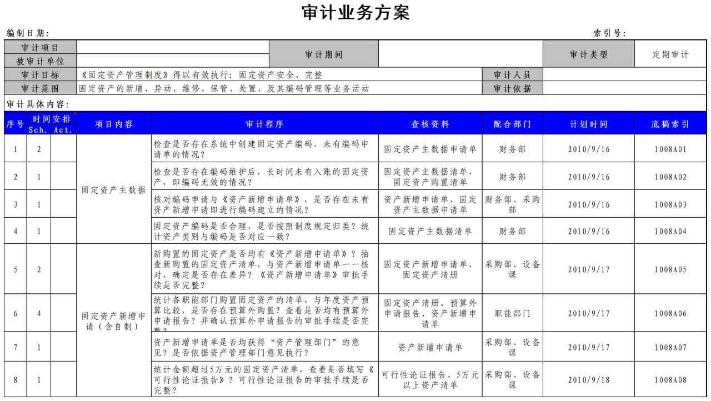The height and width of the screenshot is (401, 711).
Task: Click the 职能部门 department cell
Action: pos(512,313)
